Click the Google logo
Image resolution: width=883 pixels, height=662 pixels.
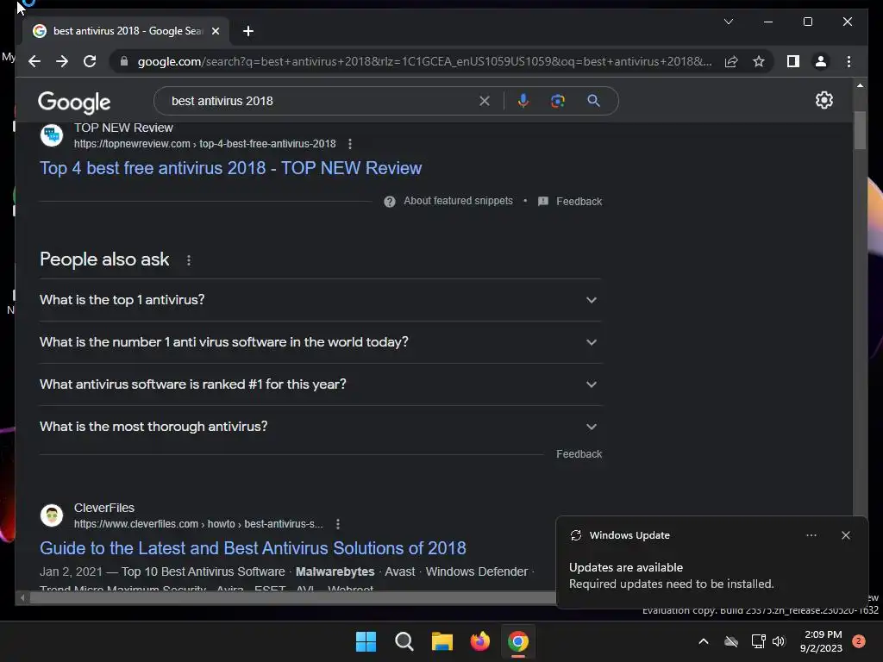[x=74, y=102]
